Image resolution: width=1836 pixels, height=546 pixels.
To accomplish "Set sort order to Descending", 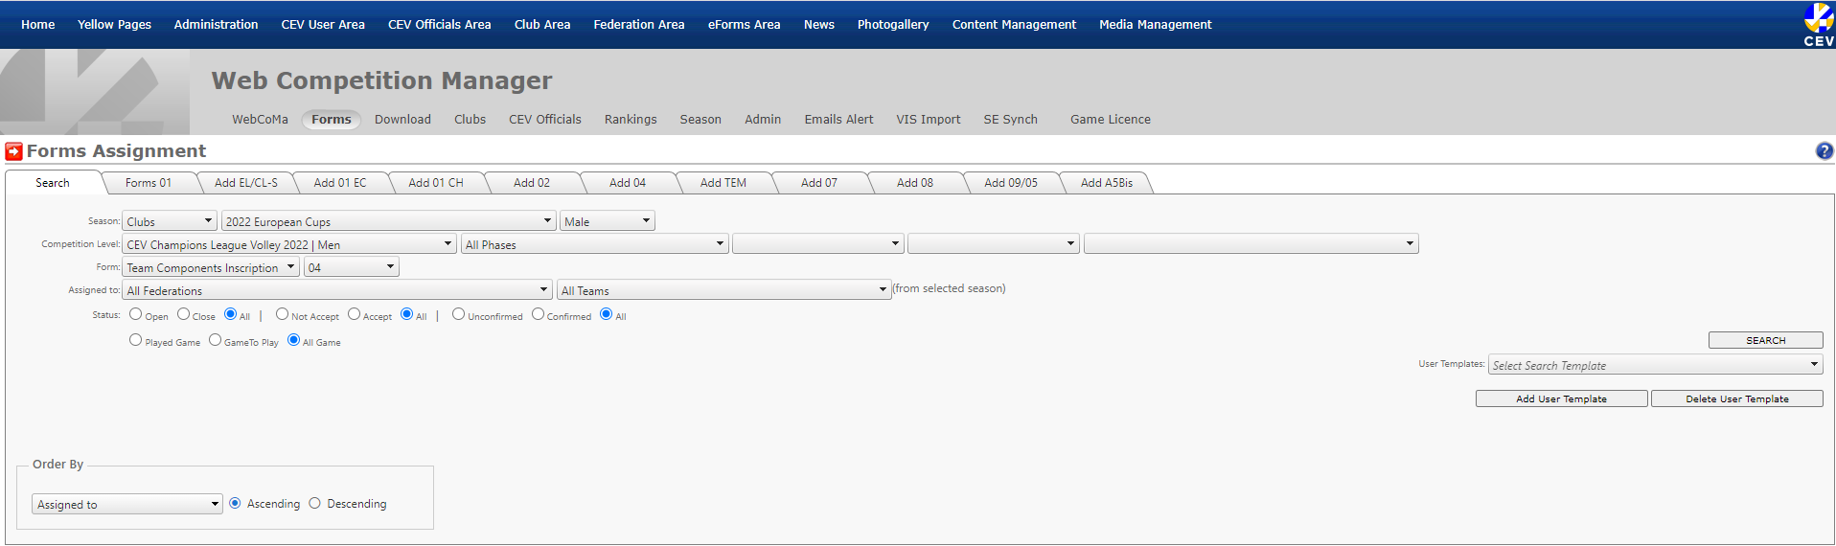I will (314, 503).
